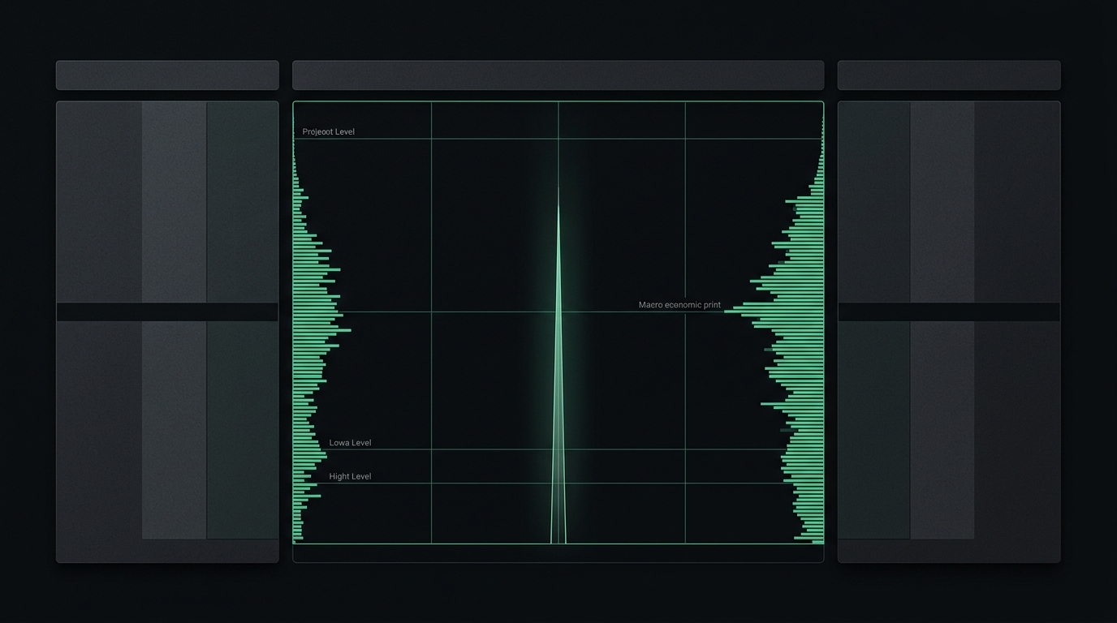Select the "Maero ecenomic print" annotation
The width and height of the screenshot is (1117, 623).
tap(679, 305)
